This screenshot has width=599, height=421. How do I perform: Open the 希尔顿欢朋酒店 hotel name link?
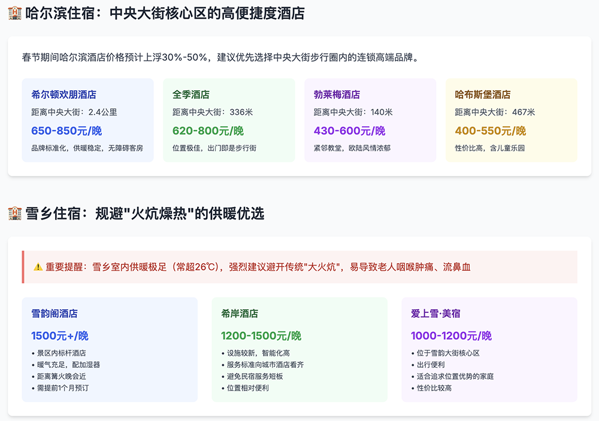click(x=65, y=94)
